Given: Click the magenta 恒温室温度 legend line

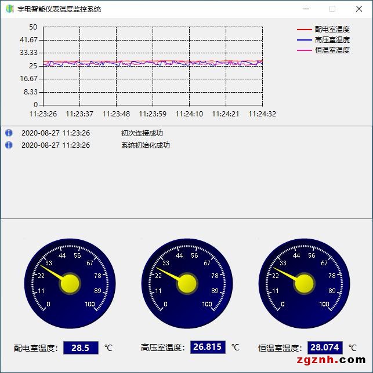Looking at the screenshot, I should click(x=304, y=50).
